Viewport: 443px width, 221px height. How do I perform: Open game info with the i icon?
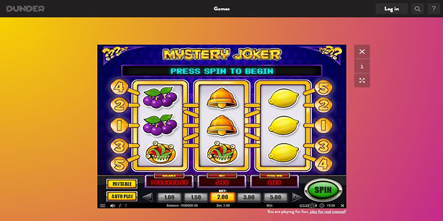(x=362, y=66)
